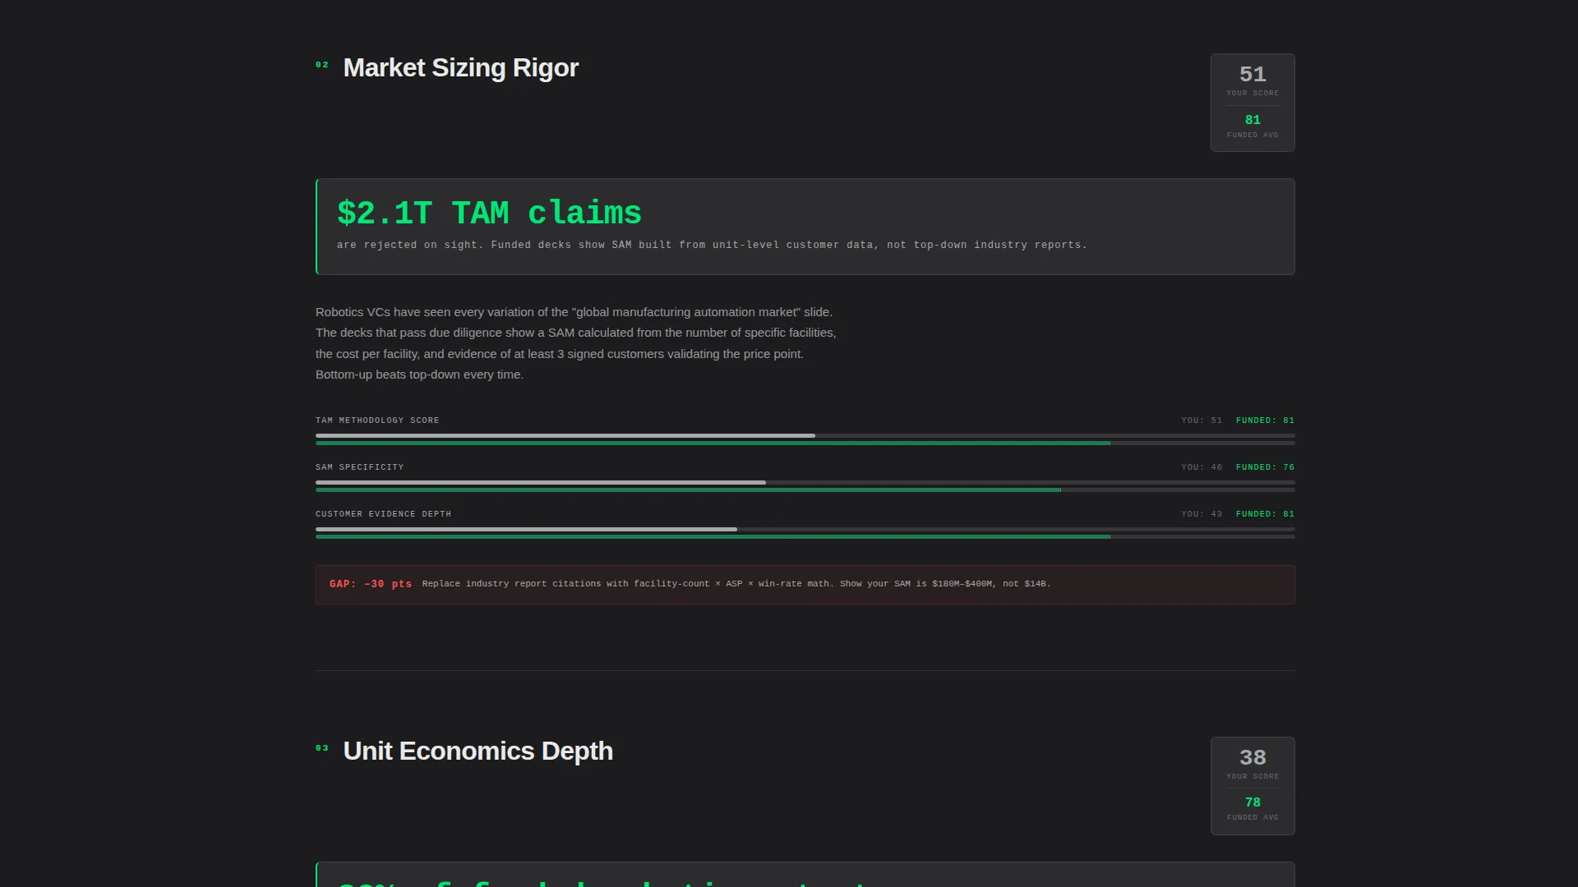Click the Customer Evidence Depth green bar
The image size is (1578, 887).
(713, 537)
